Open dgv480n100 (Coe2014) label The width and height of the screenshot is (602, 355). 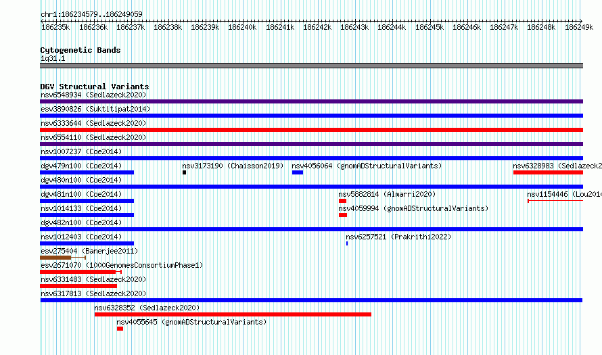click(x=81, y=180)
